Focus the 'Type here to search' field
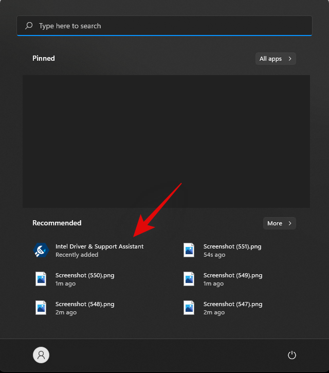 [164, 26]
